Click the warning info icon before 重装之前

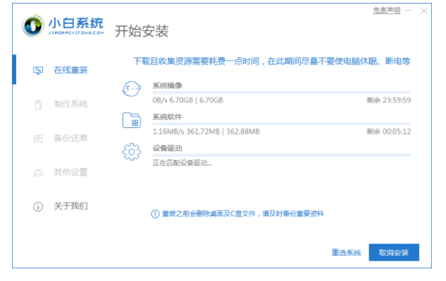155,214
